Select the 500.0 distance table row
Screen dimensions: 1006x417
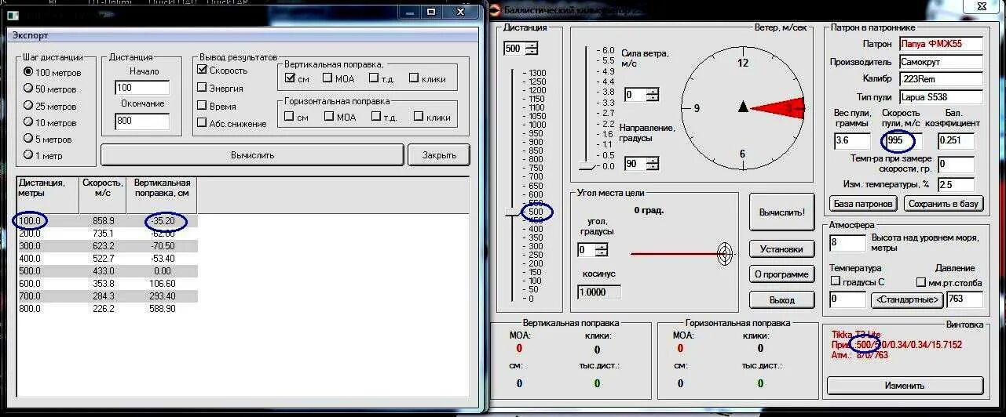[106, 270]
